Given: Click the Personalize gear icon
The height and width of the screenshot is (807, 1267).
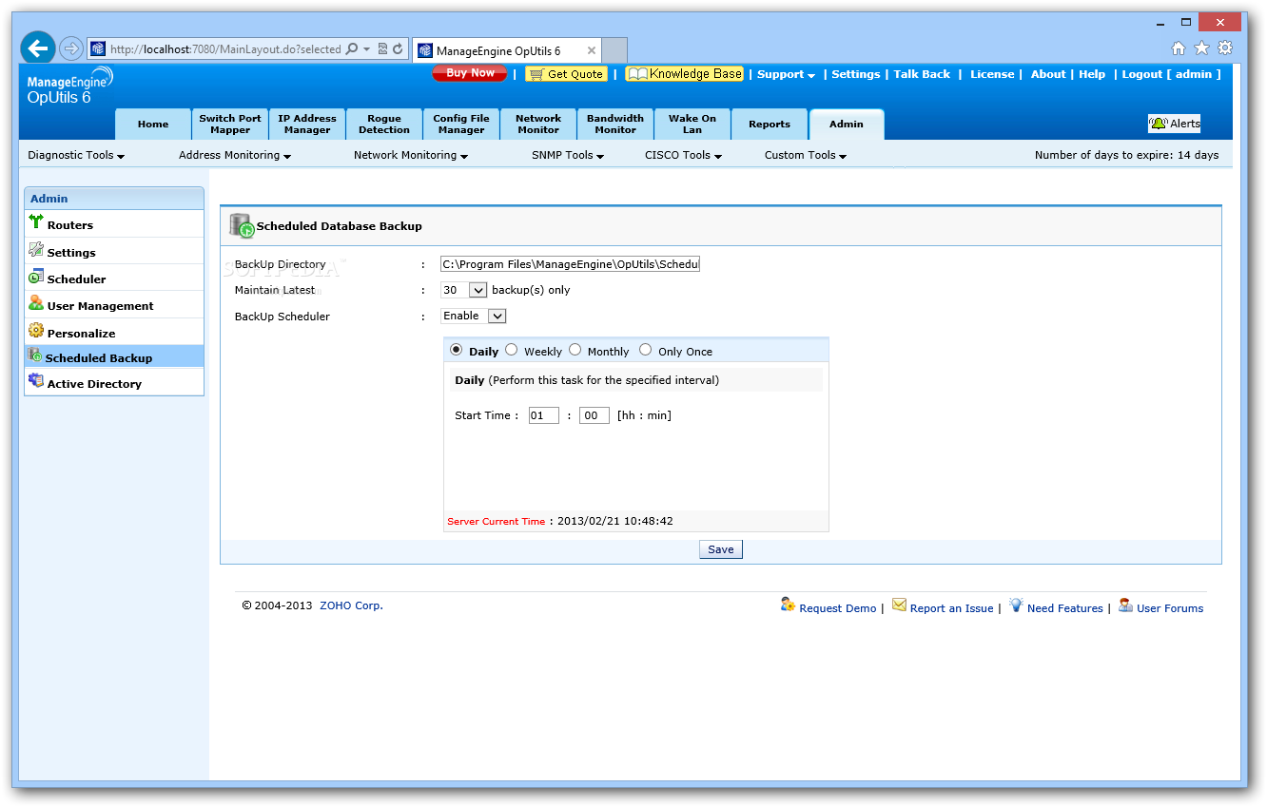Looking at the screenshot, I should pos(36,331).
